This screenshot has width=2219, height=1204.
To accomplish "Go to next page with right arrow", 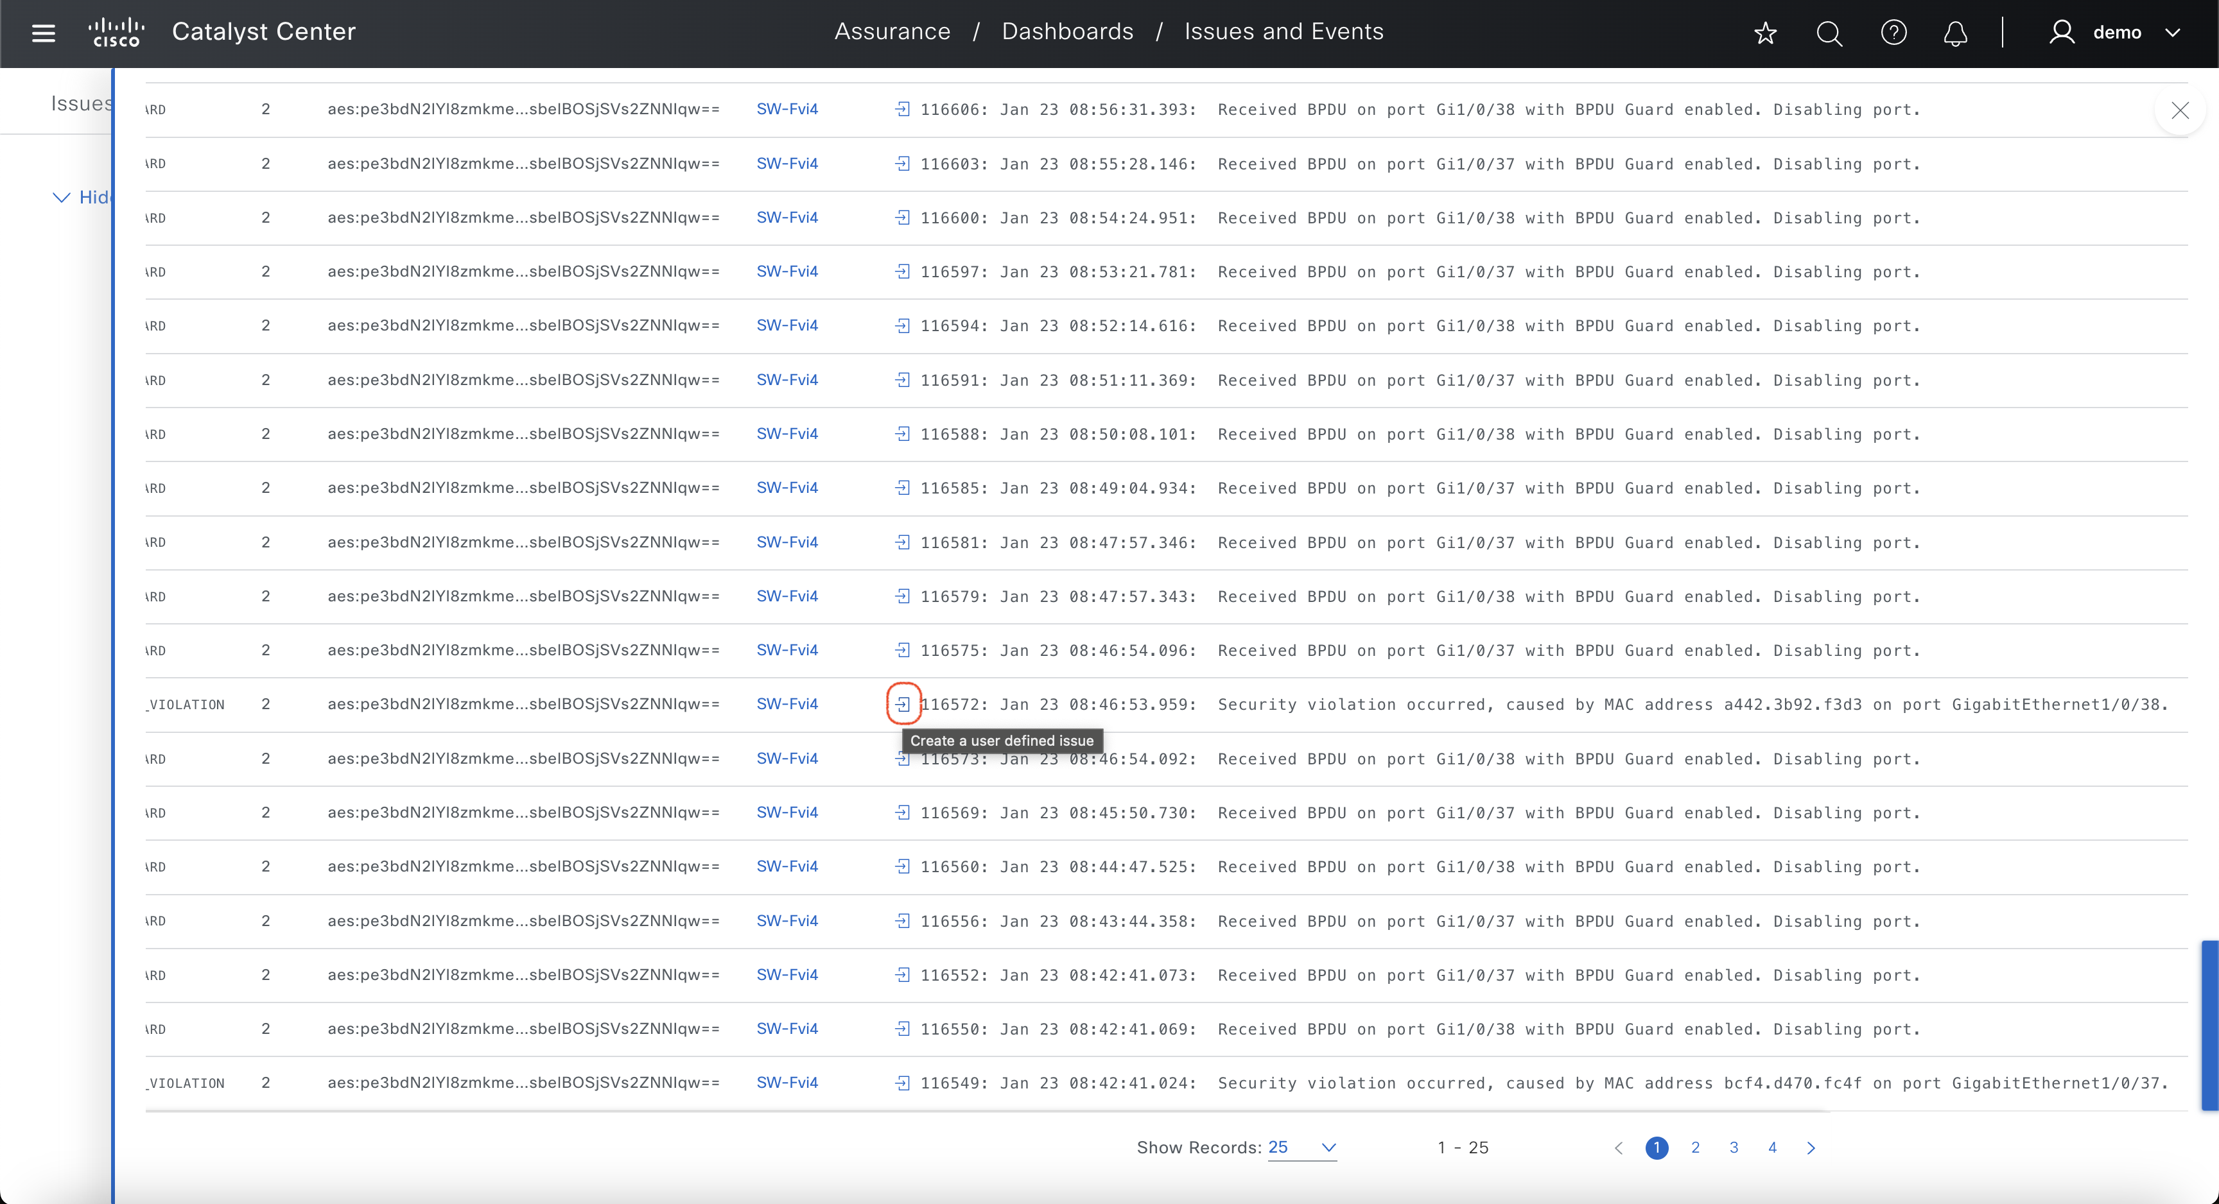I will pos(1811,1148).
